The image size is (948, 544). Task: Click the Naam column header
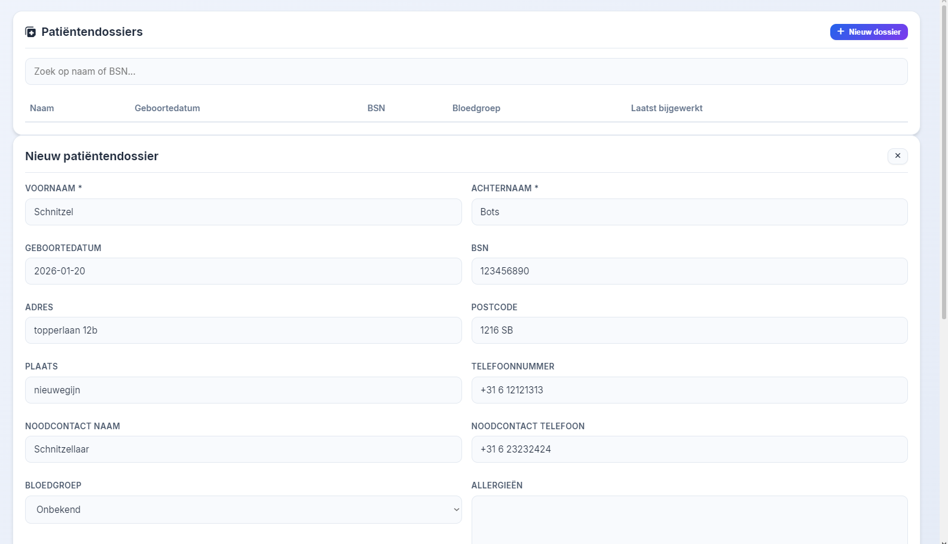coord(42,108)
